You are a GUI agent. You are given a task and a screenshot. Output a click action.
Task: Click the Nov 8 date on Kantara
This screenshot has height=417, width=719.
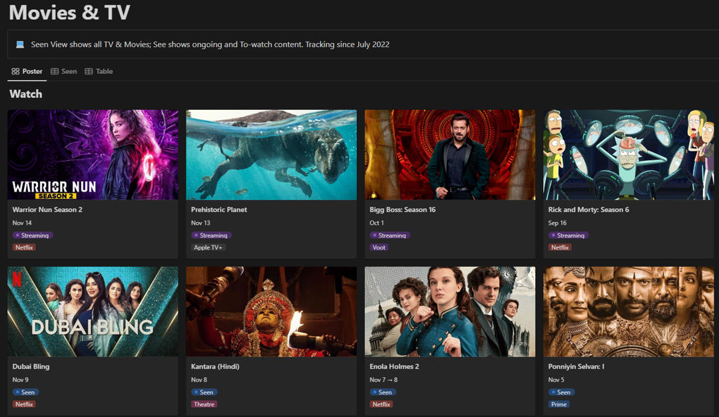tap(199, 380)
